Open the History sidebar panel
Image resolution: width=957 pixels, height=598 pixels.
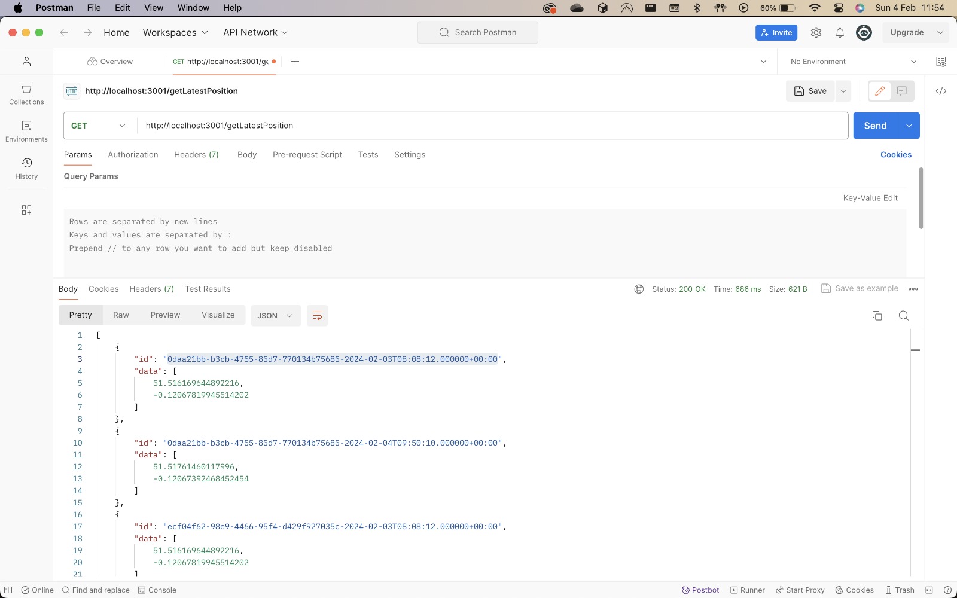(26, 169)
